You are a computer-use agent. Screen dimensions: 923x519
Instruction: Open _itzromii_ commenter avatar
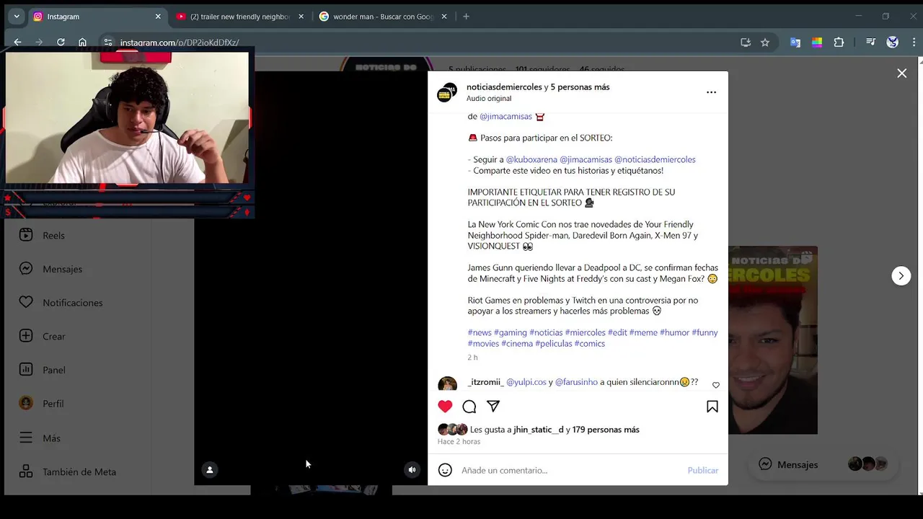click(x=447, y=383)
